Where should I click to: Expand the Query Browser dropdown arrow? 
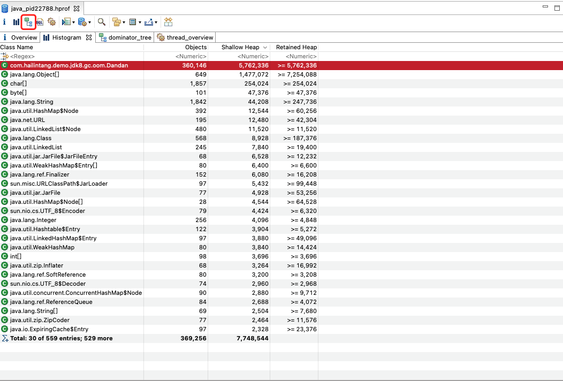pyautogui.click(x=89, y=22)
